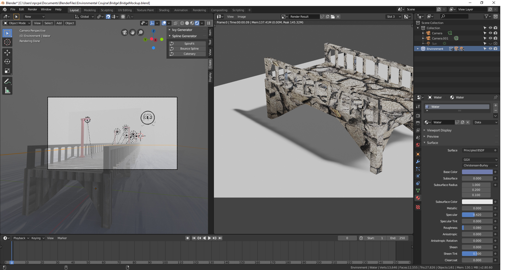Click the Bounce Spline button
This screenshot has width=506, height=270.
tap(189, 49)
